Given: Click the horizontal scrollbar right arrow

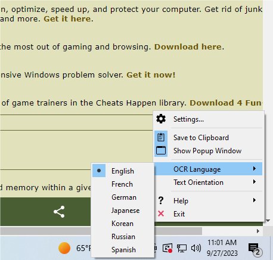Looking at the screenshot, I should point(258,231).
